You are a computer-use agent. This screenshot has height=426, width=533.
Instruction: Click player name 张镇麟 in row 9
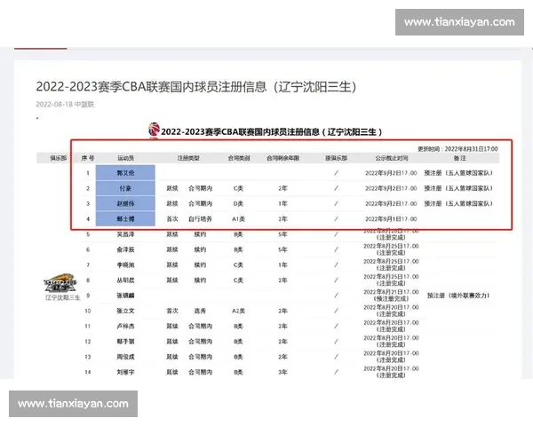click(x=125, y=296)
